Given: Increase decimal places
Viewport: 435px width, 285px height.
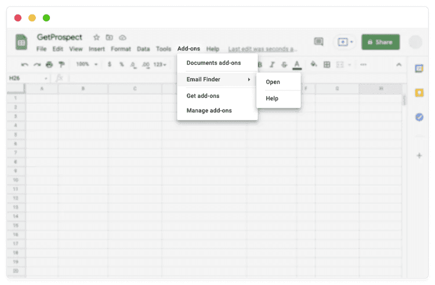Looking at the screenshot, I should coord(146,65).
